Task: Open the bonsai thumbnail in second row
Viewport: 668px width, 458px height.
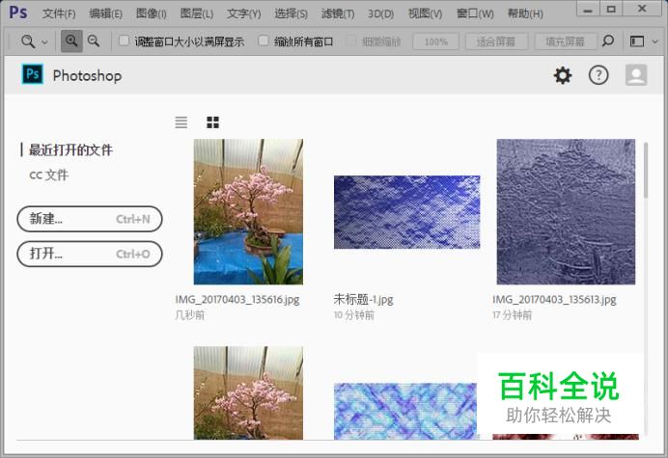Action: [248, 392]
